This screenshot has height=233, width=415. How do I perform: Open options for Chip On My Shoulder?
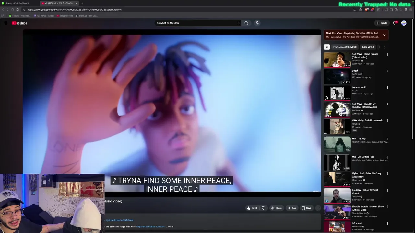pyautogui.click(x=387, y=104)
